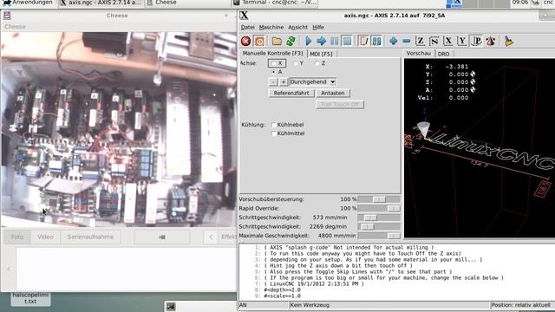Jog positive with the plus button
This screenshot has width=555, height=312.
284,81
